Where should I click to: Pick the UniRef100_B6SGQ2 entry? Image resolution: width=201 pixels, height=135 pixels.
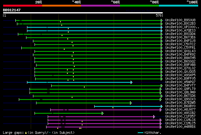(x=180, y=62)
